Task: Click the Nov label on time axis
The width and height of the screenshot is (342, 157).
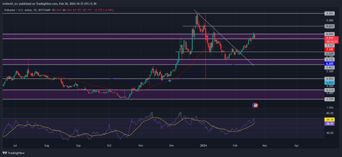Action: click(141, 145)
